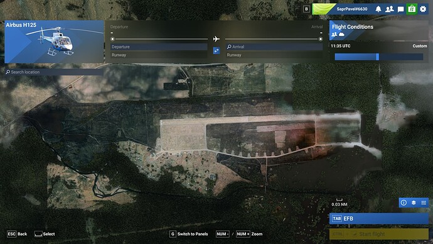Open the chat messages icon
This screenshot has width=433, height=244.
400,9
